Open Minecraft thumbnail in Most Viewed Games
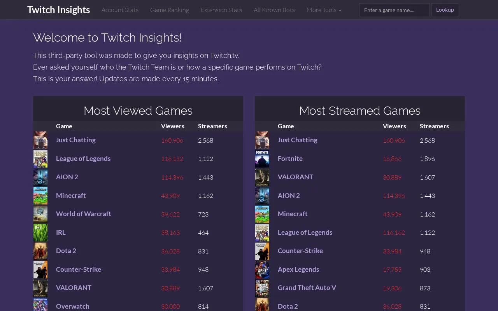498x311 pixels. (x=40, y=196)
